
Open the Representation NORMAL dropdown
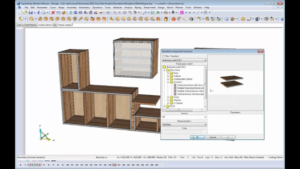click(x=184, y=125)
